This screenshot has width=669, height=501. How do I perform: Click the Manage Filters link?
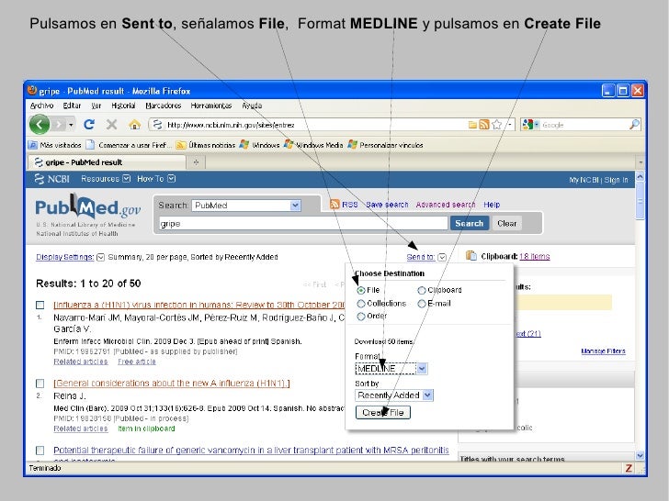(603, 351)
